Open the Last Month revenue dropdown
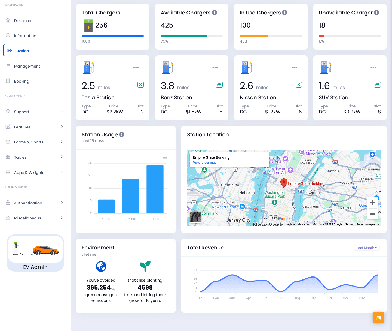This screenshot has width=392, height=331. [x=366, y=248]
